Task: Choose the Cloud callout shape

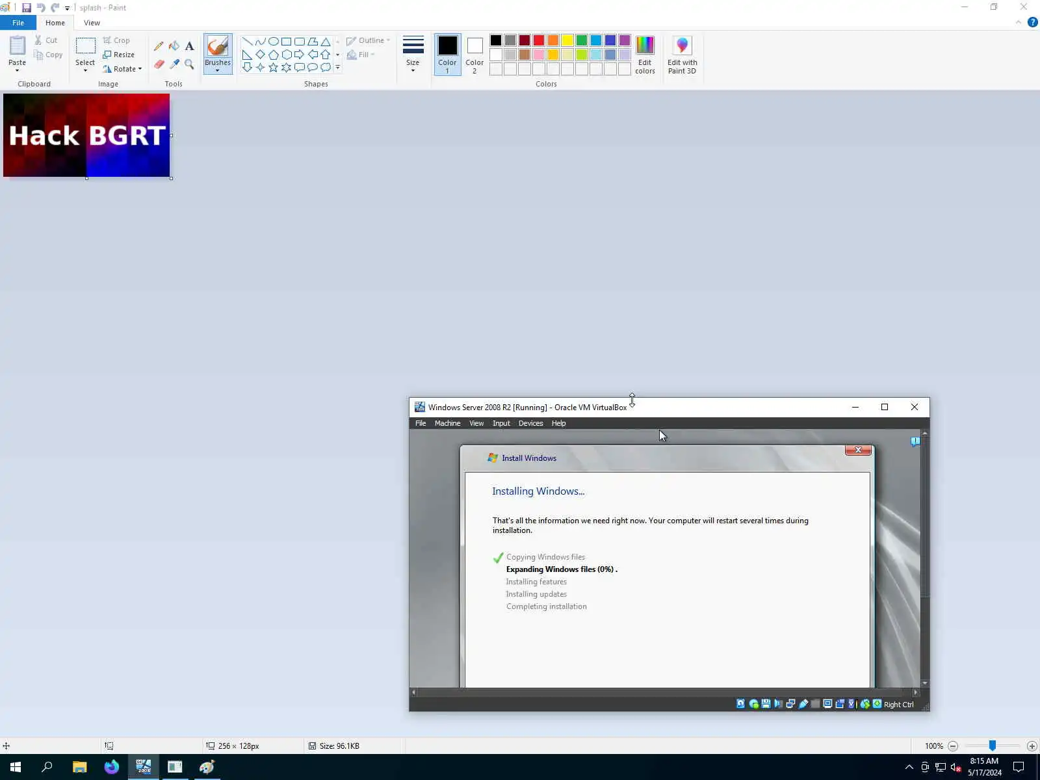Action: (326, 68)
